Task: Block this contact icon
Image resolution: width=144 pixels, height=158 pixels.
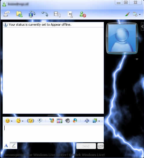Action: [83, 14]
